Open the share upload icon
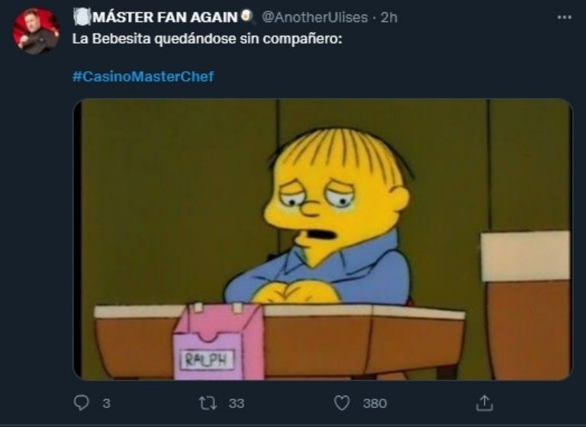 click(x=485, y=403)
